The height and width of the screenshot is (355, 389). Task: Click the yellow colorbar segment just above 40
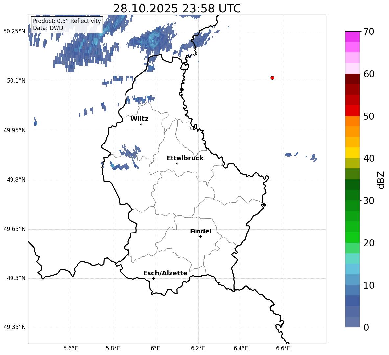tap(352, 153)
